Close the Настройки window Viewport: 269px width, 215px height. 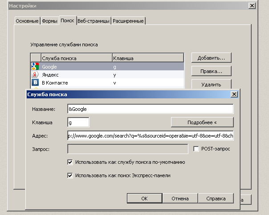click(252, 6)
